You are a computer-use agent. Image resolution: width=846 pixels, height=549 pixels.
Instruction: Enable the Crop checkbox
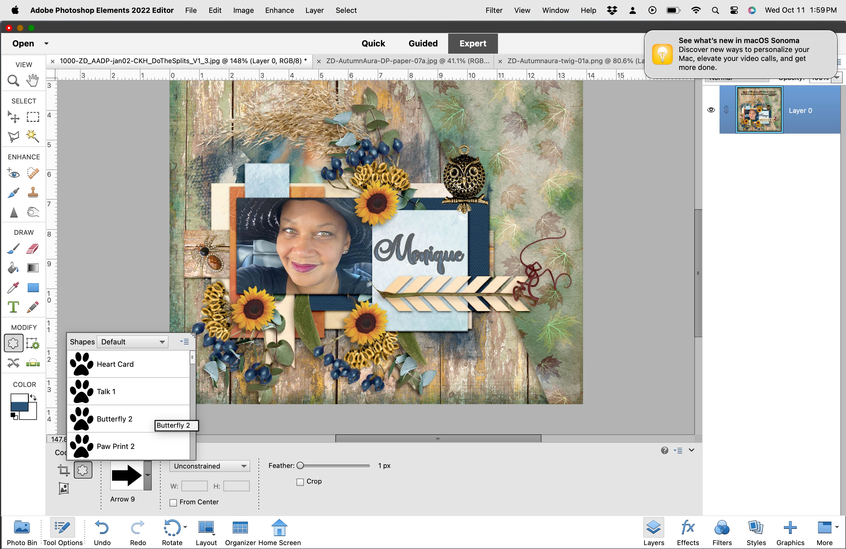click(300, 482)
